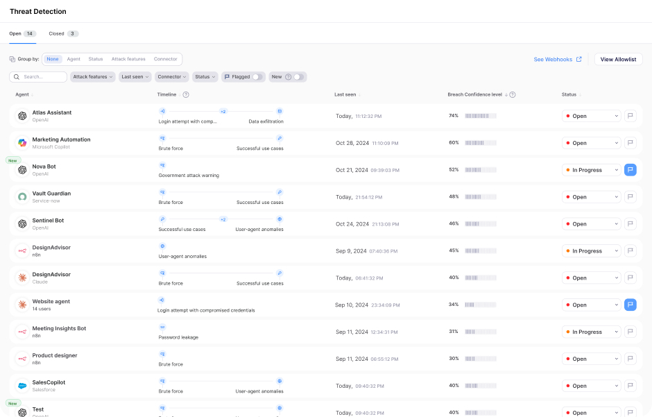The width and height of the screenshot is (652, 417).
Task: Open the Atlas Assistant agent name
Action: (x=52, y=112)
